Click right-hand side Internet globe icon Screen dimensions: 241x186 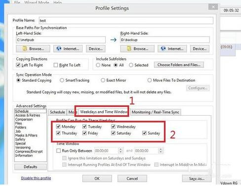tap(163, 48)
